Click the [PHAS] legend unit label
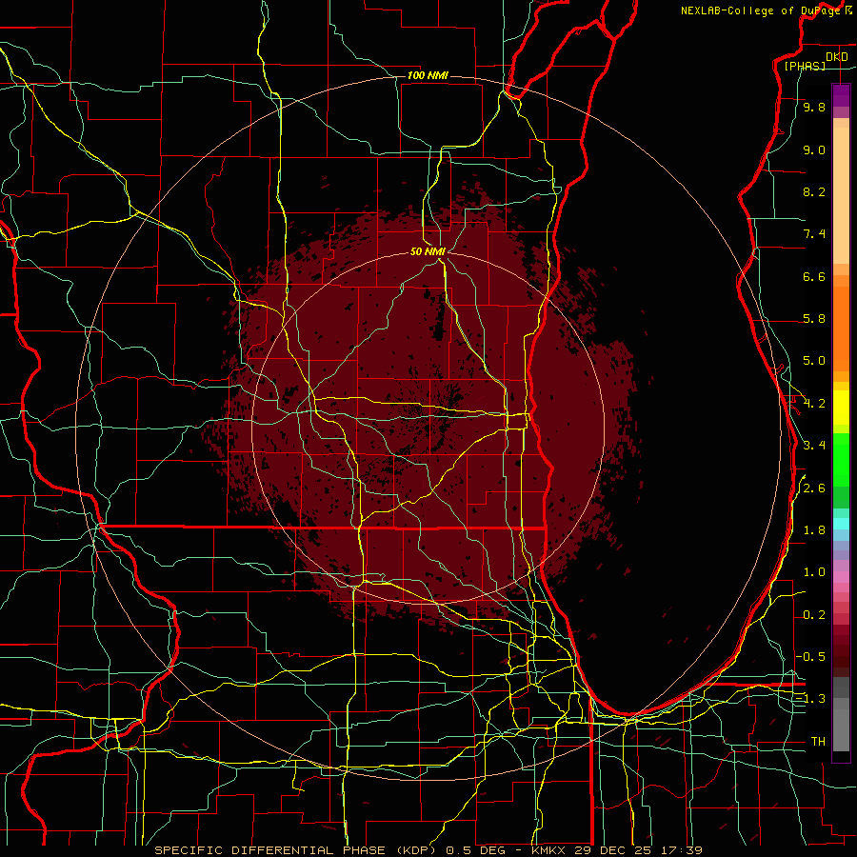Image resolution: width=857 pixels, height=857 pixels. coord(805,66)
